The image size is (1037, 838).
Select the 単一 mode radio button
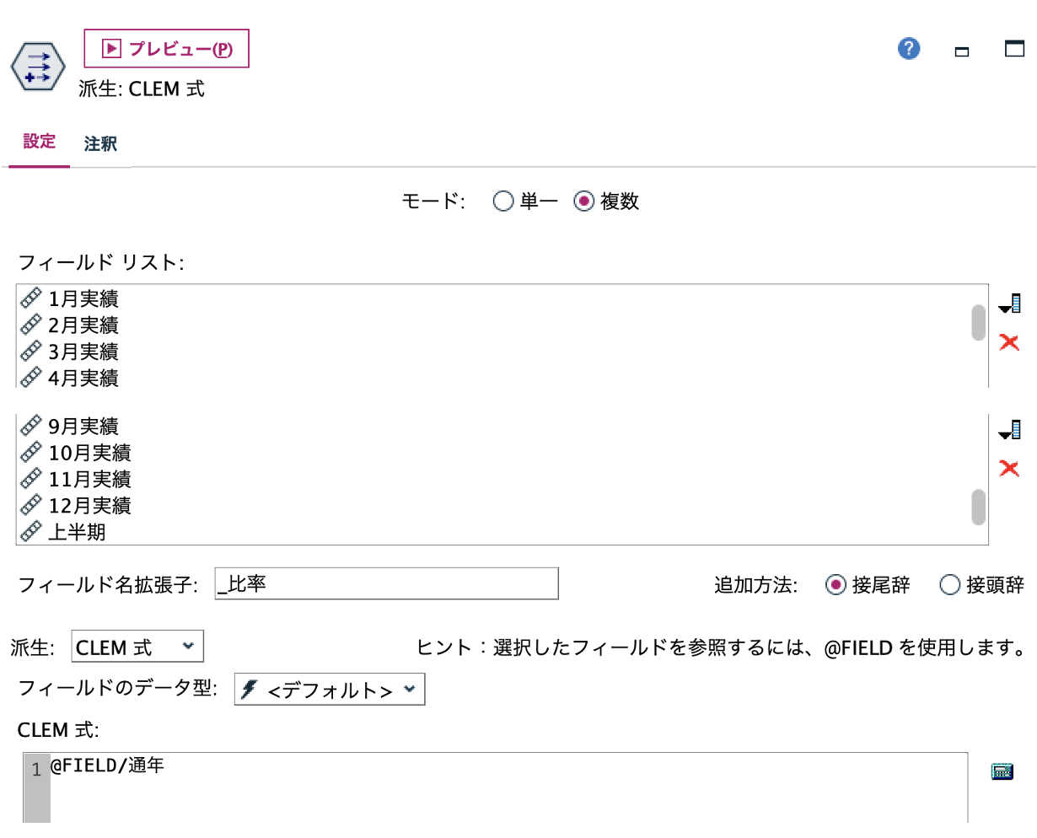[503, 201]
